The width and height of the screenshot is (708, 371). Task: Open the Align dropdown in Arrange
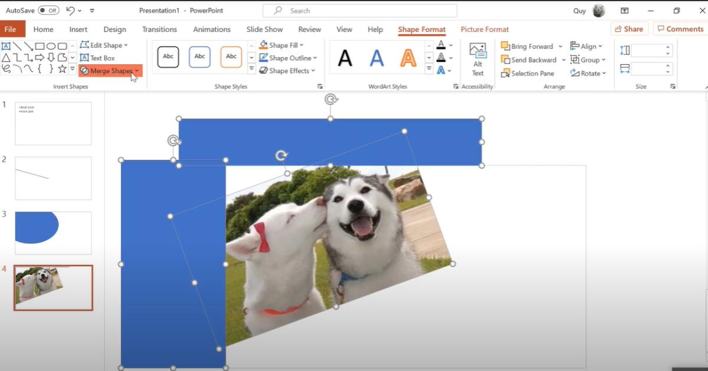tap(586, 46)
